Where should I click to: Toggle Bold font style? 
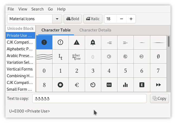[x=73, y=19]
